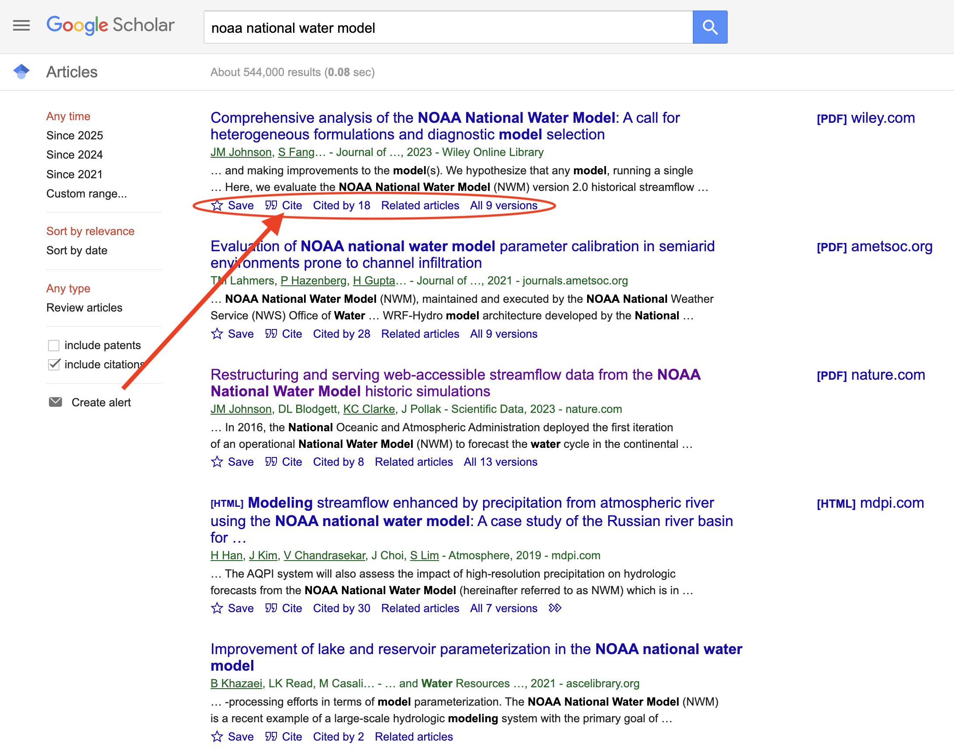Click the blue search magnifier button
The width and height of the screenshot is (954, 755).
pos(710,27)
